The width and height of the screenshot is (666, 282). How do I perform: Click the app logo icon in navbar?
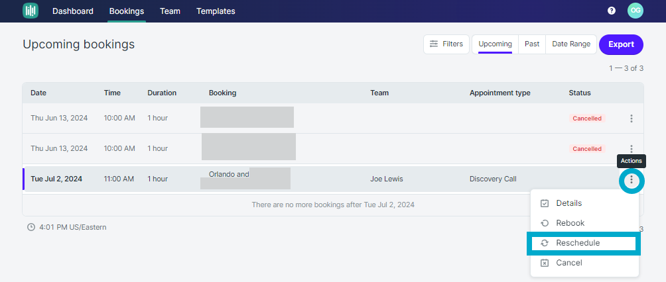pyautogui.click(x=30, y=11)
